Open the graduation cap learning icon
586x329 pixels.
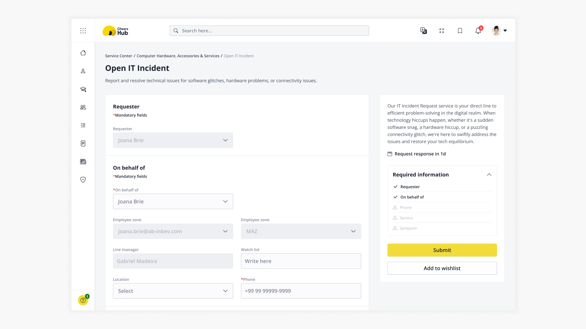[x=83, y=89]
